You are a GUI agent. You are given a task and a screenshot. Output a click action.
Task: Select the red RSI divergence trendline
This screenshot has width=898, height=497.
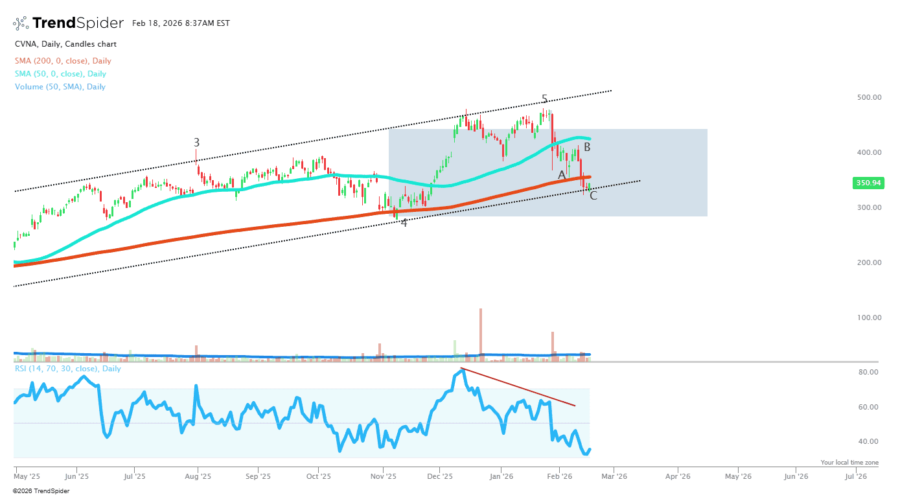[518, 387]
